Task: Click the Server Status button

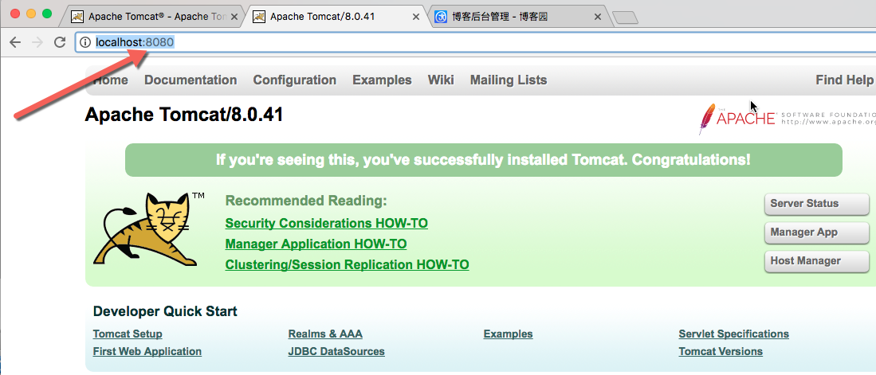Action: click(x=817, y=204)
